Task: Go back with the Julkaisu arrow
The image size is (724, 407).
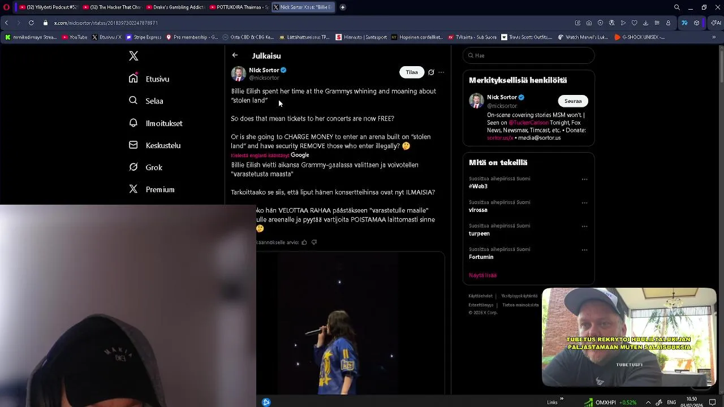Action: tap(235, 55)
